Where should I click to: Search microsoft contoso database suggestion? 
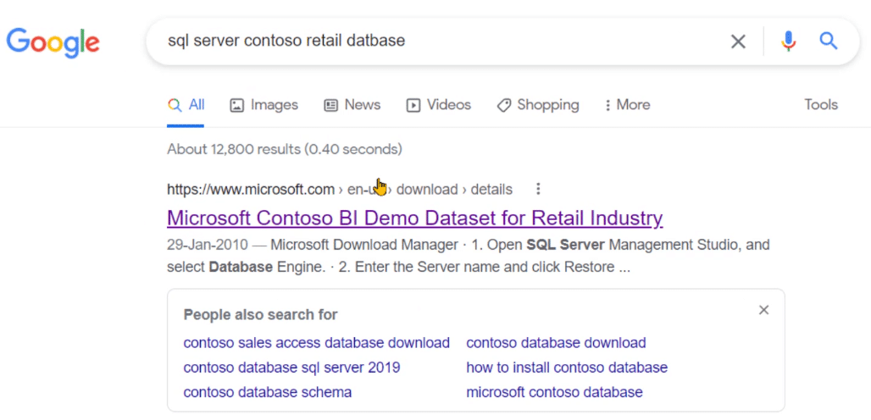[x=554, y=392]
